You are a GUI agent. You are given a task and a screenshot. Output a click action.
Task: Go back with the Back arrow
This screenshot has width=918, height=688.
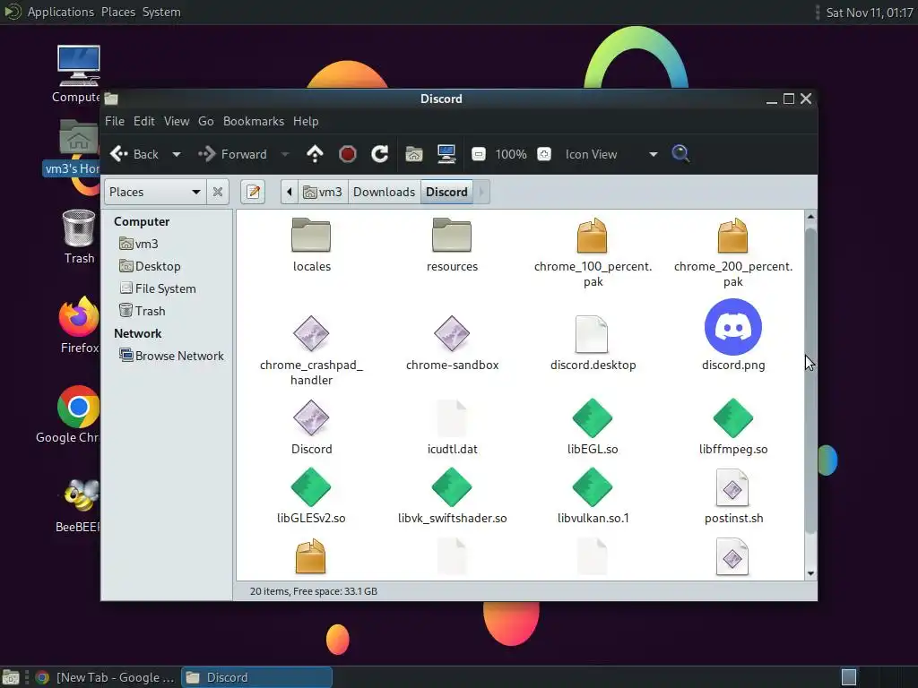[x=134, y=154]
